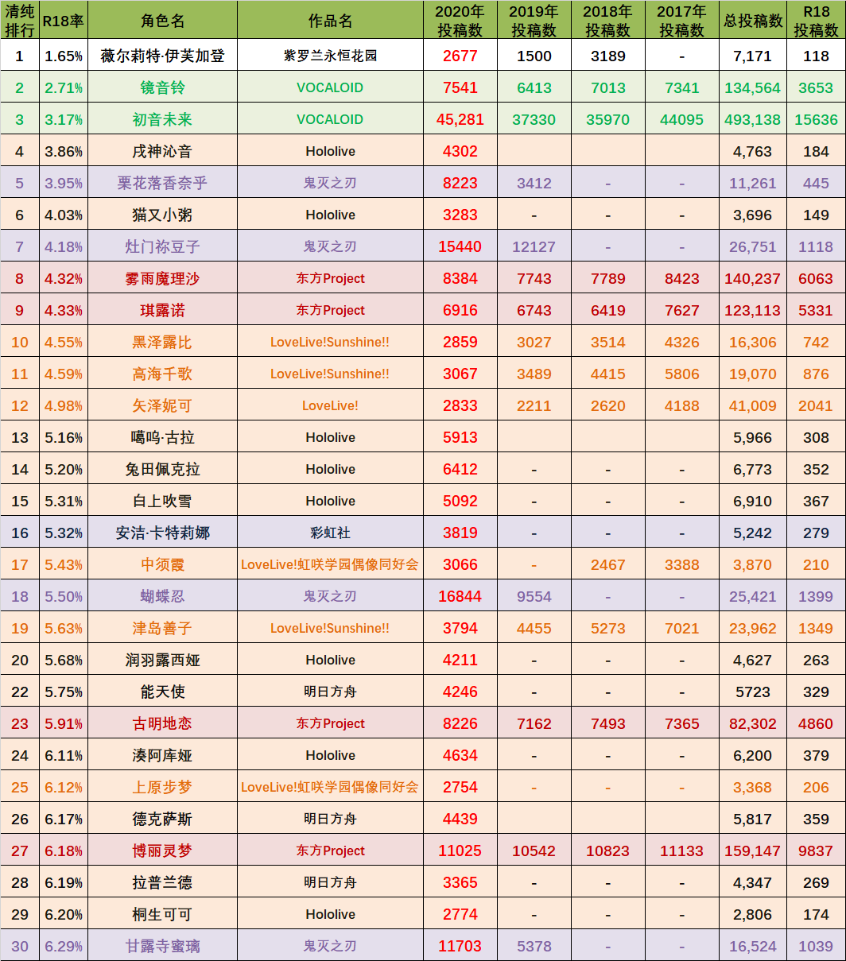Click the total submissions value "493,138"
The height and width of the screenshot is (961, 846).
coord(753,119)
